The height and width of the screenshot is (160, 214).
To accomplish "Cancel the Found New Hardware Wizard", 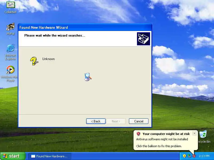I will (139, 121).
